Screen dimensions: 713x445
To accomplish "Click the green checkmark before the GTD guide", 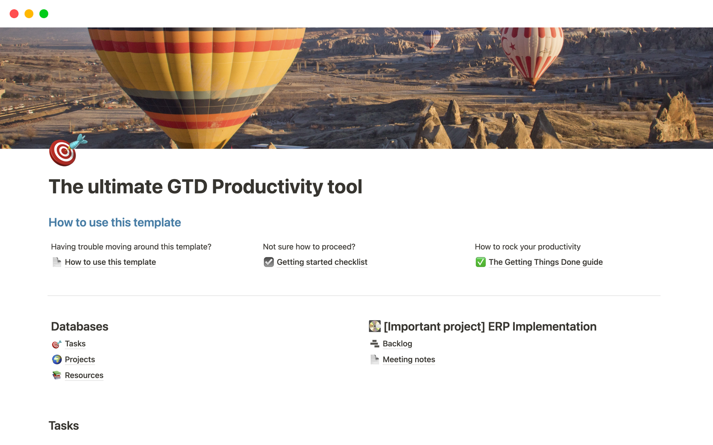I will pyautogui.click(x=481, y=262).
